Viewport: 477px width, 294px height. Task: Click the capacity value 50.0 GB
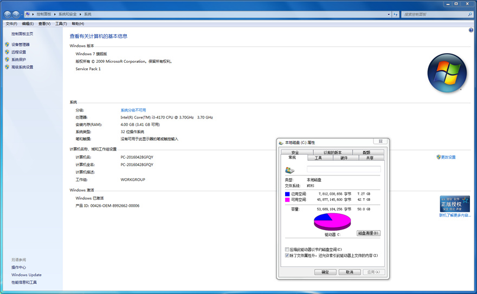[364, 209]
